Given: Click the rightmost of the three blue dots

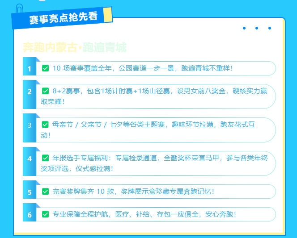Looking at the screenshot, I should point(270,29).
